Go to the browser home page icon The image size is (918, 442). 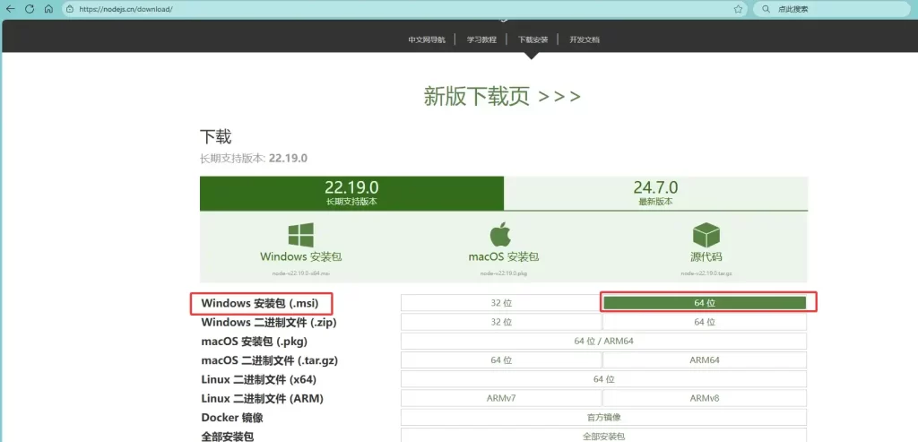pyautogui.click(x=47, y=9)
